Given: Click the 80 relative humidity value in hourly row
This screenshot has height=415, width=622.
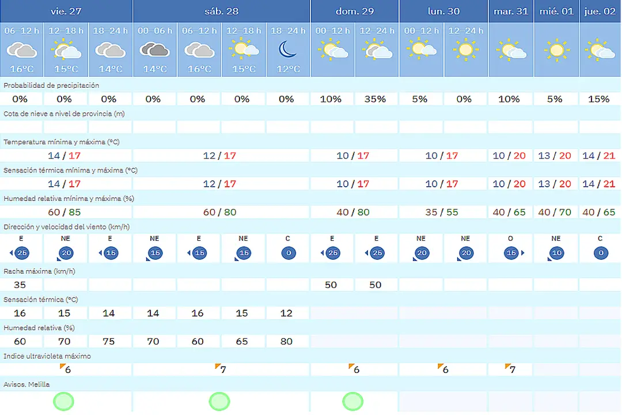Looking at the screenshot, I should click(286, 341).
